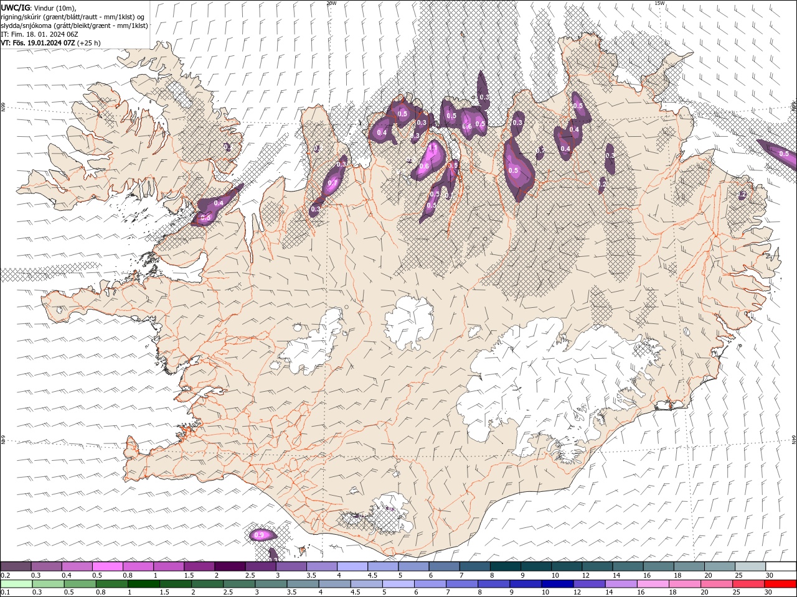Click the '20W' longitude label
797x597 pixels.
point(331,3)
